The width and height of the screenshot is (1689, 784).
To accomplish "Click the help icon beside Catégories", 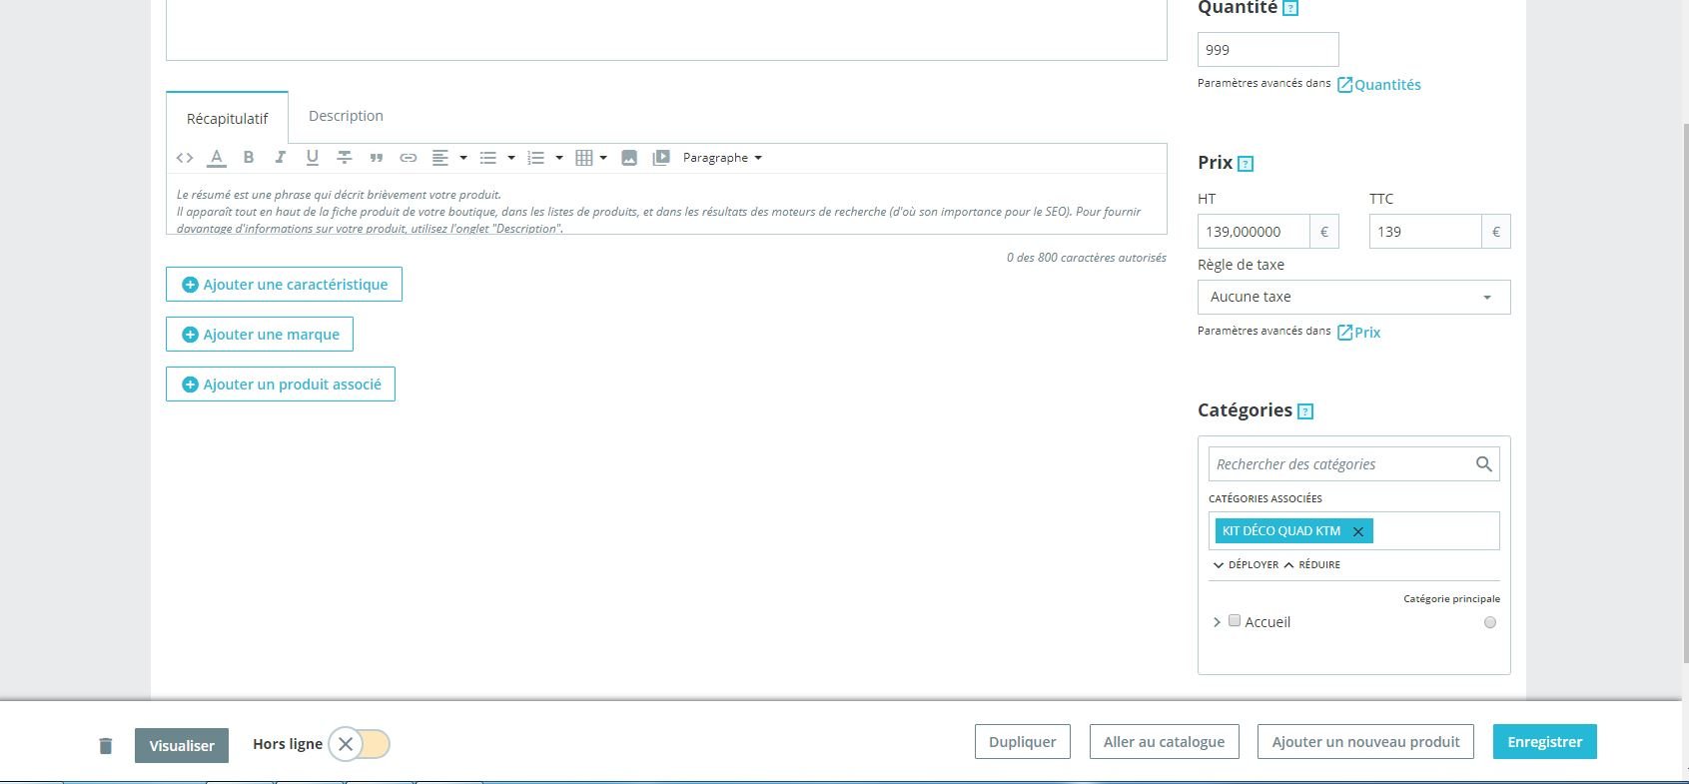I will pos(1305,410).
